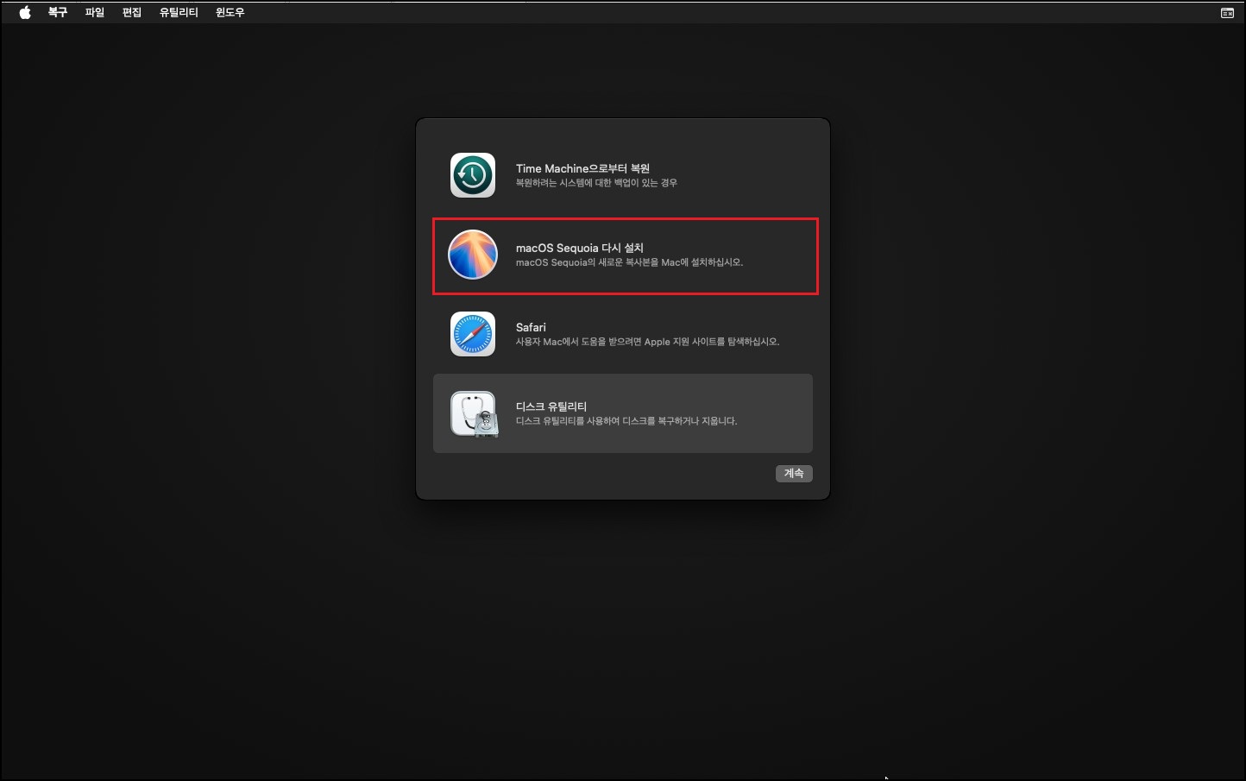Choose the Disk Utility stethoscope icon
This screenshot has height=781, width=1246.
tap(474, 414)
